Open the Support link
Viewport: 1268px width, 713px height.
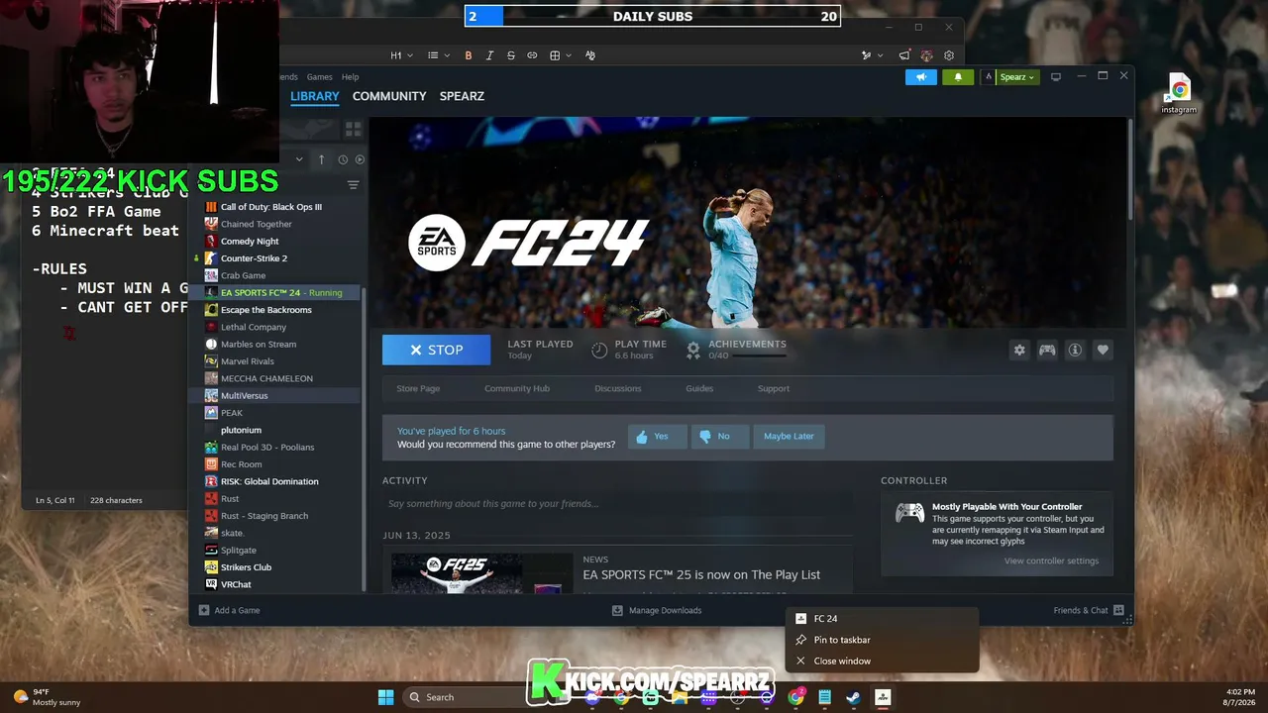[774, 389]
